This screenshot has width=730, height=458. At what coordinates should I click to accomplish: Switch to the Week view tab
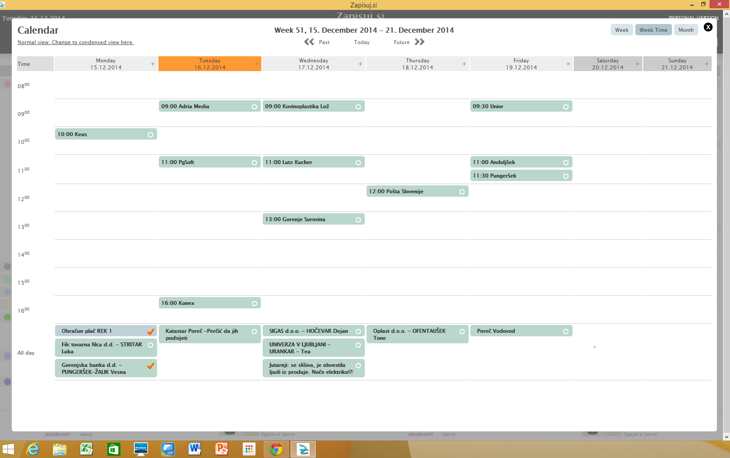click(x=622, y=30)
